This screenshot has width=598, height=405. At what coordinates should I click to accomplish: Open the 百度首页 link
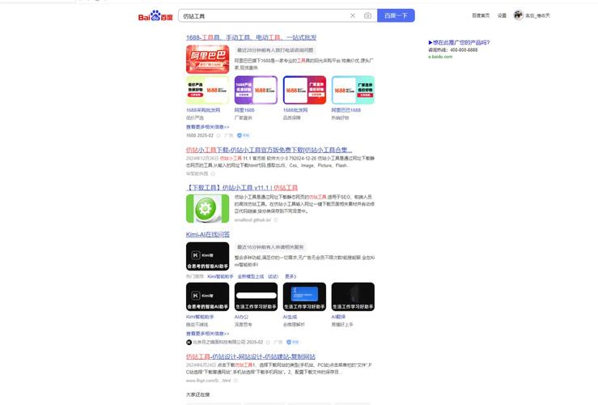tap(481, 15)
